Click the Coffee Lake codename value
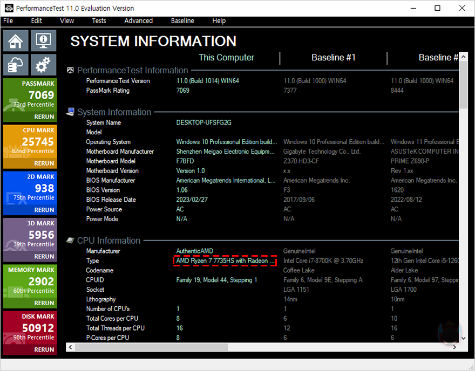This screenshot has width=475, height=371. [x=298, y=271]
